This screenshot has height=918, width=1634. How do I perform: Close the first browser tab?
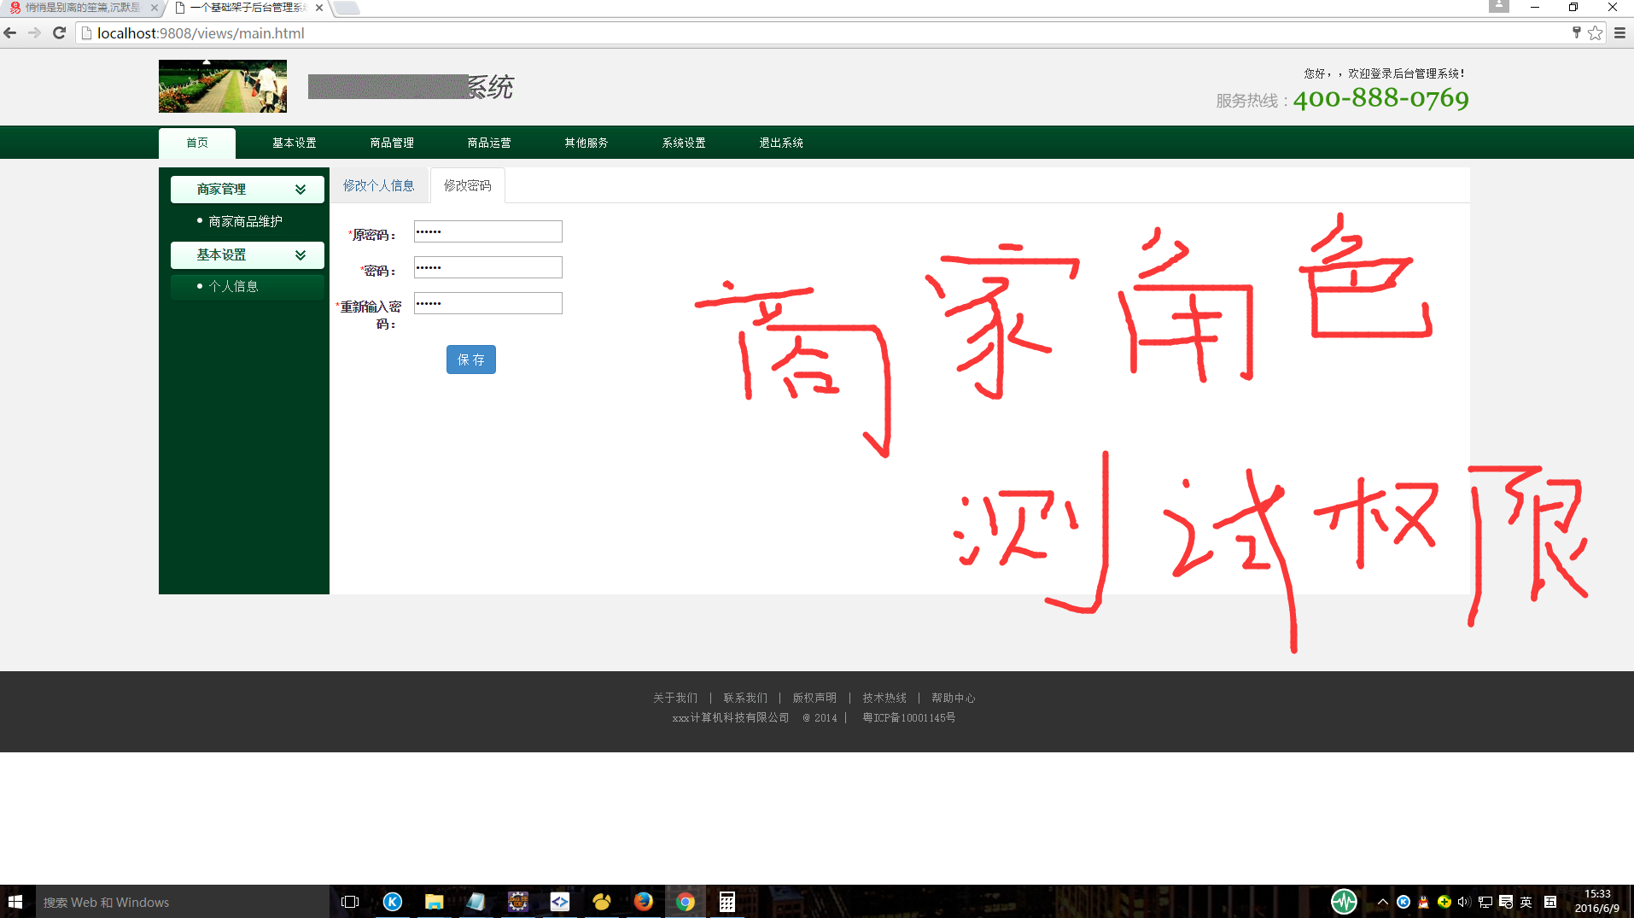click(155, 8)
